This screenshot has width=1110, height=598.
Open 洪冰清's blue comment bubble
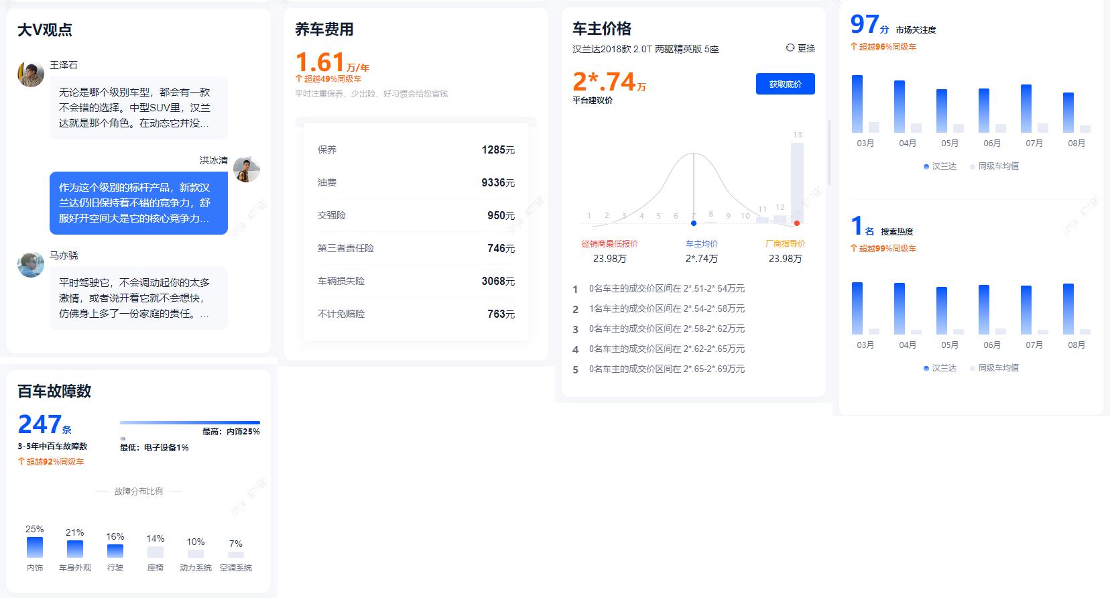coord(139,203)
